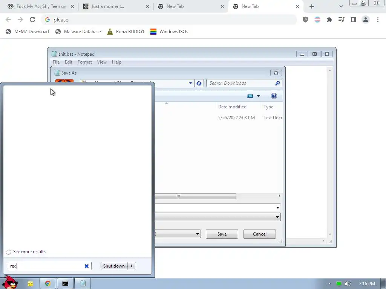Image resolution: width=386 pixels, height=289 pixels.
Task: Open the folder icon in taskbar
Action: (x=30, y=284)
